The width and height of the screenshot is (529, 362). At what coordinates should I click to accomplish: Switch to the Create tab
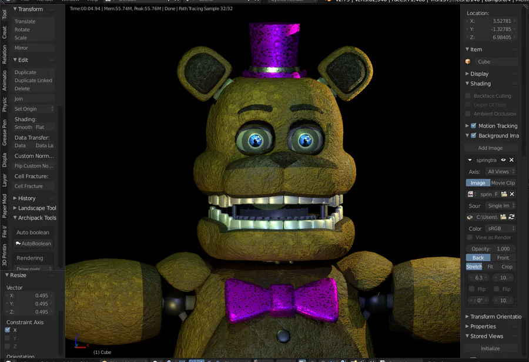pos(4,32)
